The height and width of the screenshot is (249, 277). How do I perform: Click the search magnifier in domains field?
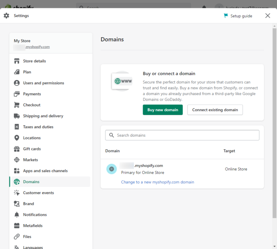click(111, 135)
